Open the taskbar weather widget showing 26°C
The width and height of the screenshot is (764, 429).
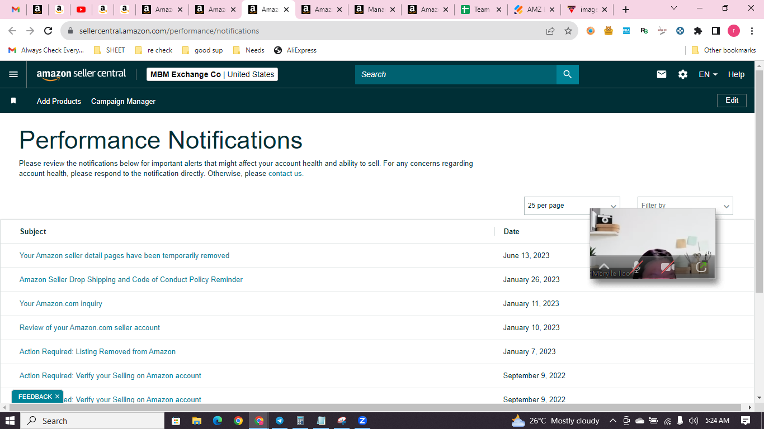click(555, 421)
